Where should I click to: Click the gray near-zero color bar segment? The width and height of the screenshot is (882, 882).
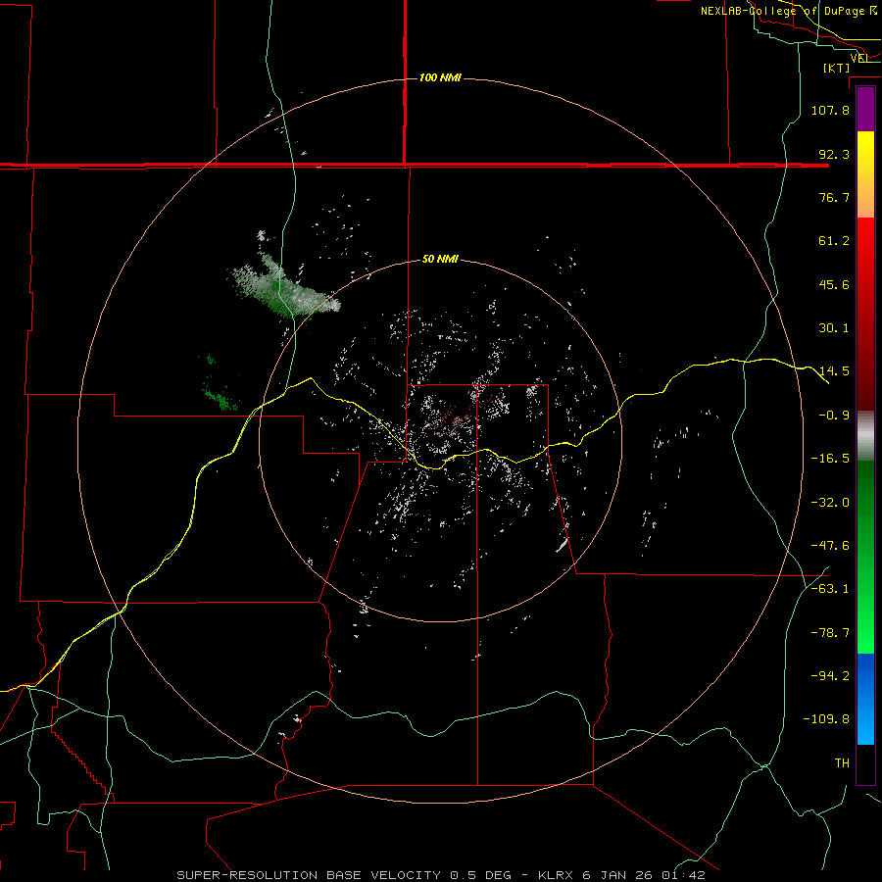865,436
